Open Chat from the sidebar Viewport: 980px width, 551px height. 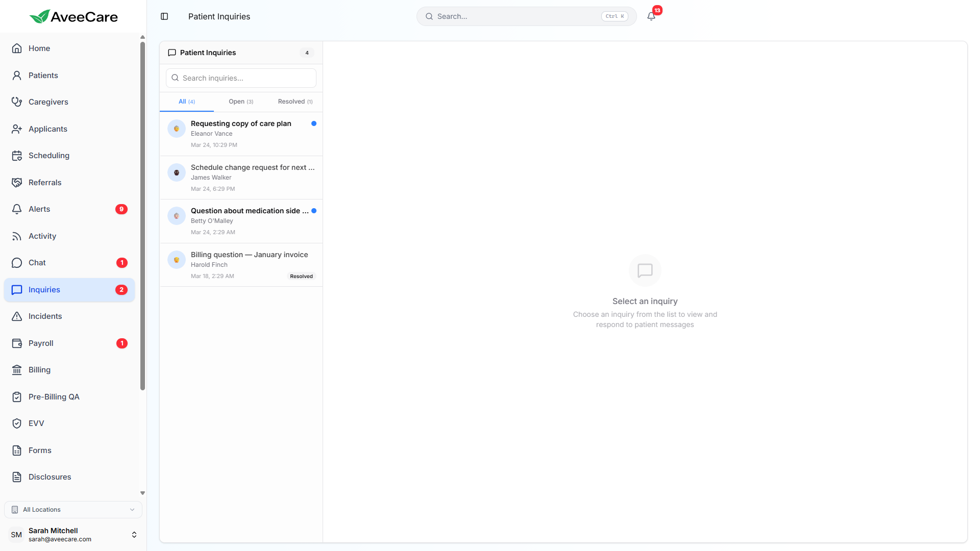(x=37, y=263)
